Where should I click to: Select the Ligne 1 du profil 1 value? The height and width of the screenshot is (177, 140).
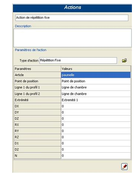pyautogui.click(x=96, y=87)
